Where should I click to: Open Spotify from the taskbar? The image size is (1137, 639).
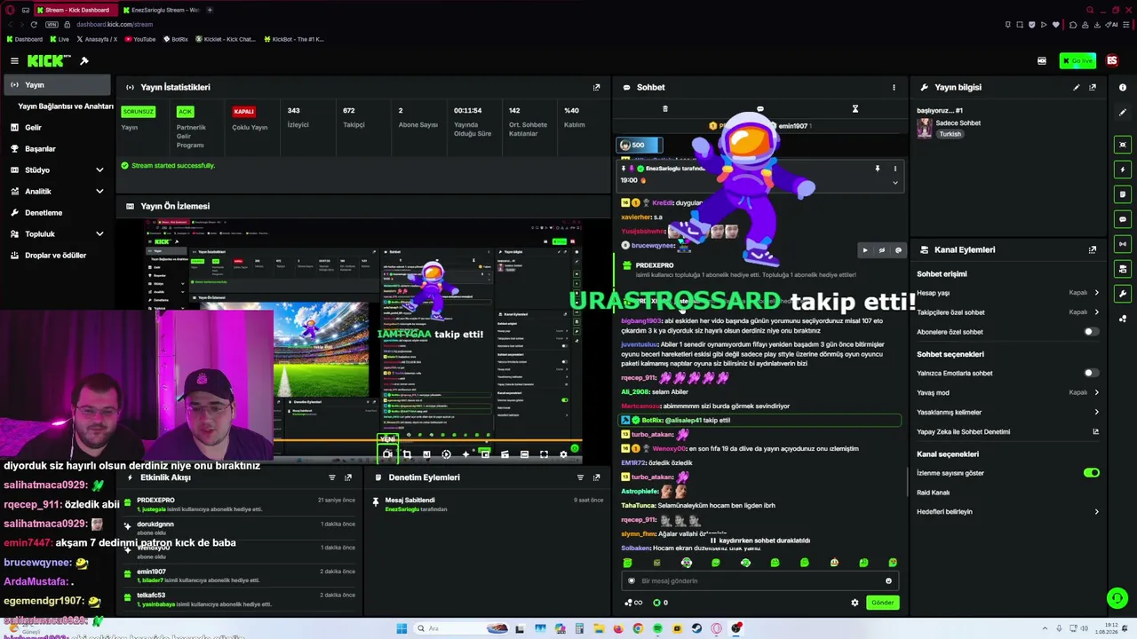[657, 629]
